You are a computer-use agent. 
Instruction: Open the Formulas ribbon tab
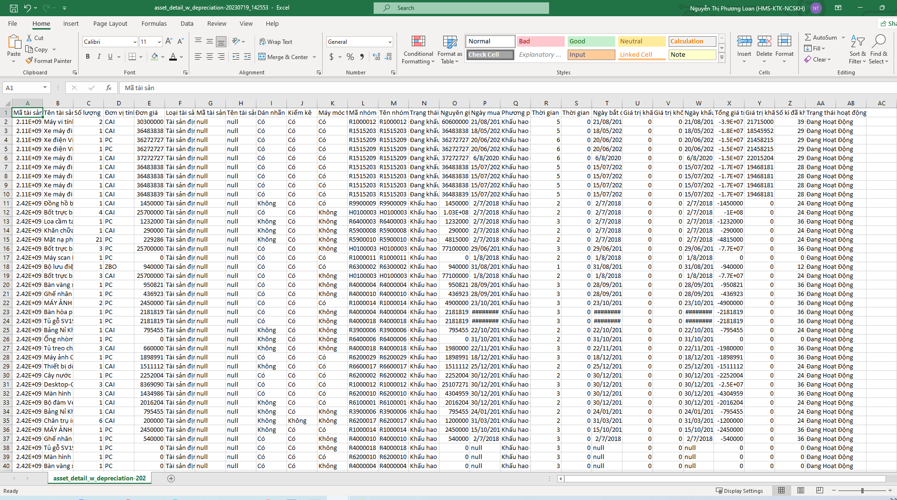[x=154, y=23]
